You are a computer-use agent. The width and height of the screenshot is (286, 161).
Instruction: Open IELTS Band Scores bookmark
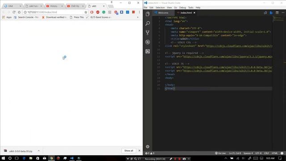(98, 17)
